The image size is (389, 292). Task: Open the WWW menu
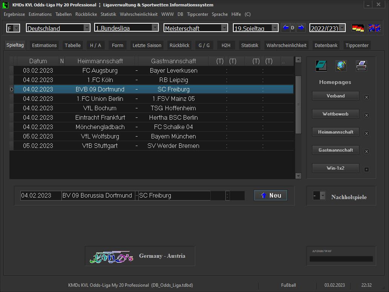(x=167, y=14)
